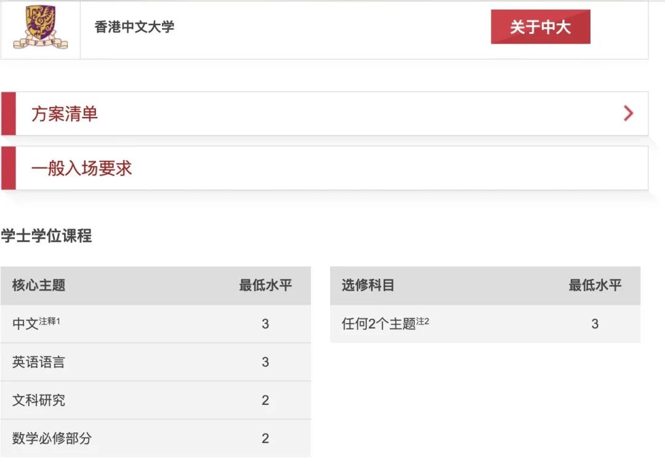
Task: Click the 中文 注释1 row
Action: (156, 324)
